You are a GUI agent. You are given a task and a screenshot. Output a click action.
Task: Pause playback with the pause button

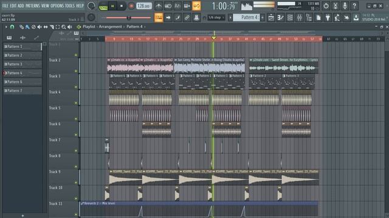pyautogui.click(x=112, y=6)
